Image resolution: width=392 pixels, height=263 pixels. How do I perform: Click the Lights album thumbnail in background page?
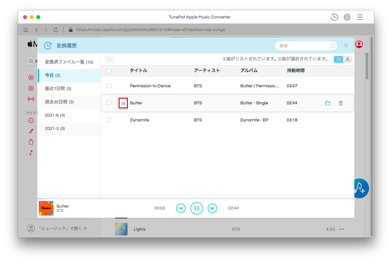121,229
